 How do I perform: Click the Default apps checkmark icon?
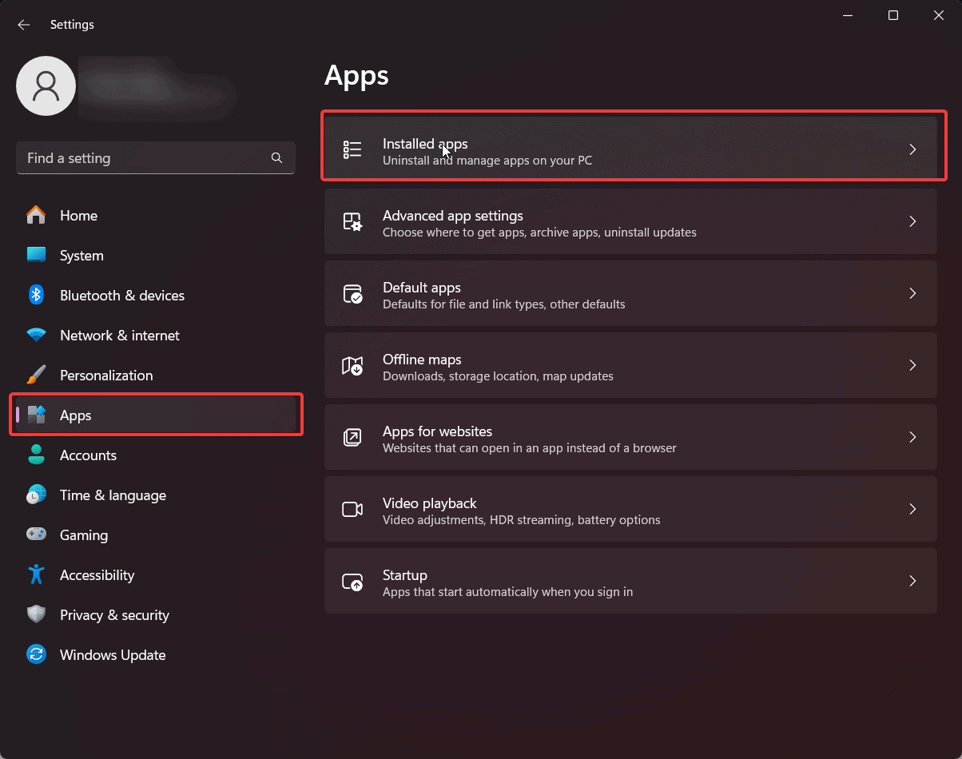352,293
